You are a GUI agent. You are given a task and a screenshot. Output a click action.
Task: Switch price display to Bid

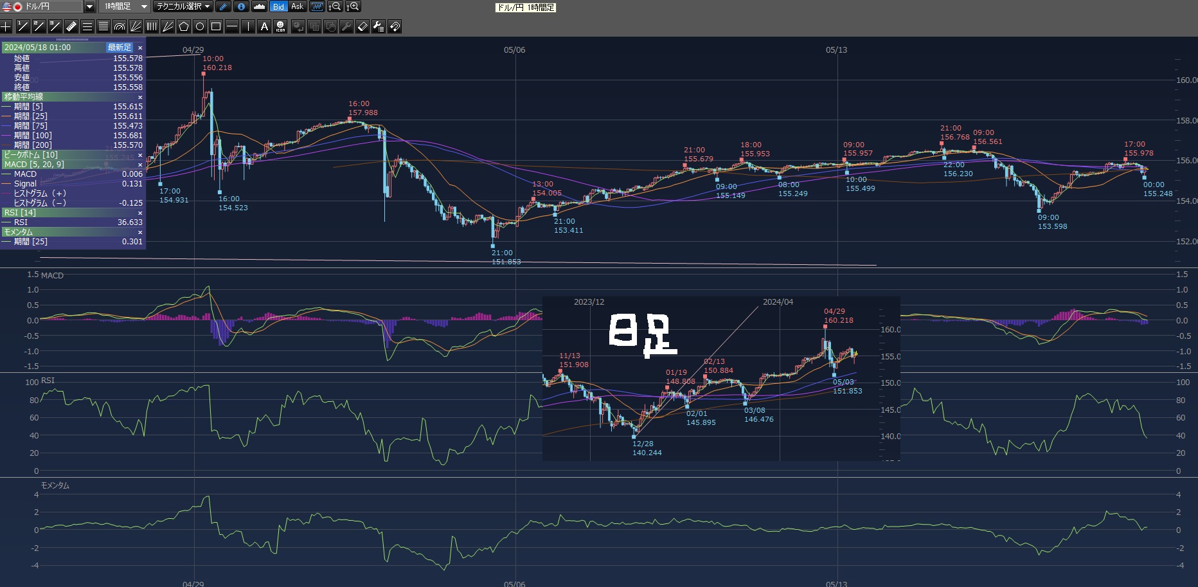click(x=278, y=6)
